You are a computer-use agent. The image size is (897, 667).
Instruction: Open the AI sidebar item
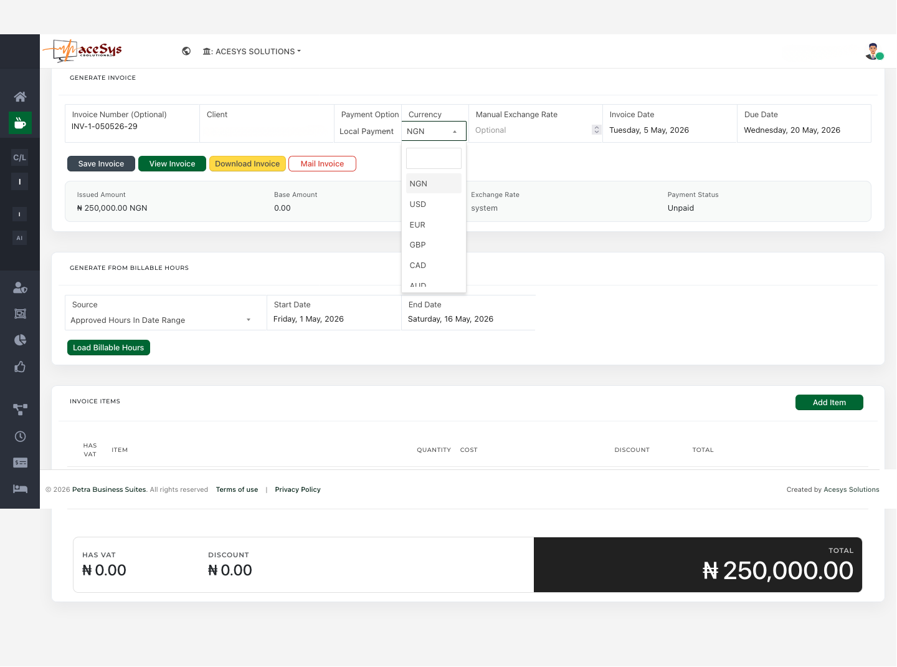click(20, 238)
